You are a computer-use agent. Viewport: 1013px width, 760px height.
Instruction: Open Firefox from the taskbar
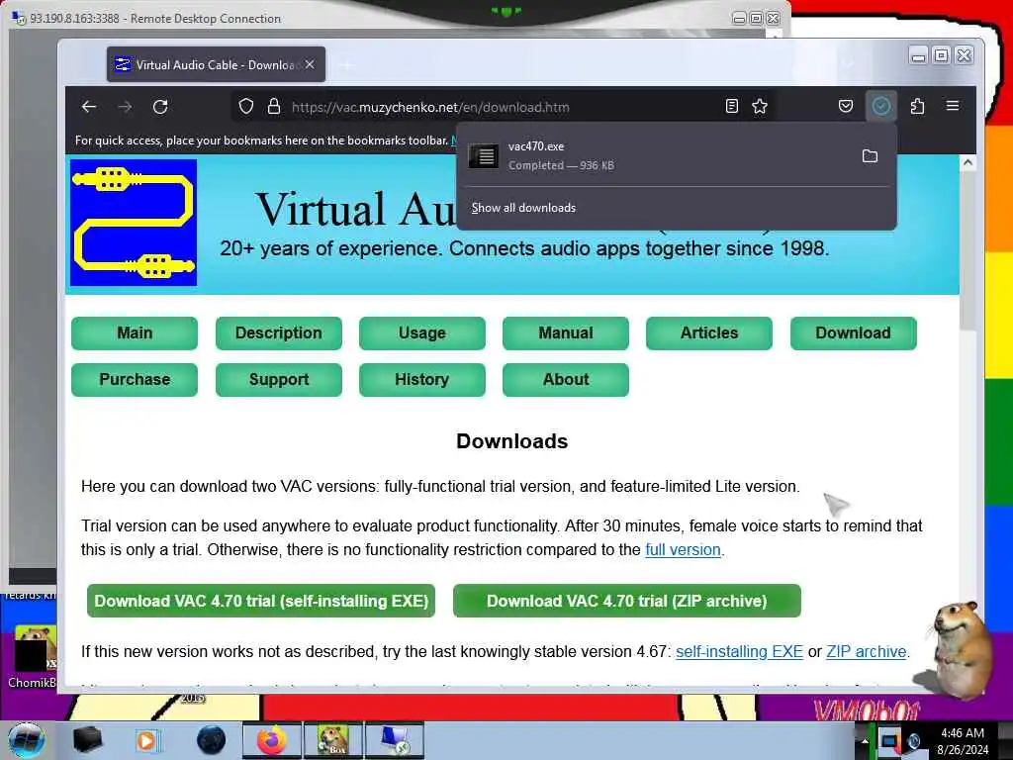271,740
